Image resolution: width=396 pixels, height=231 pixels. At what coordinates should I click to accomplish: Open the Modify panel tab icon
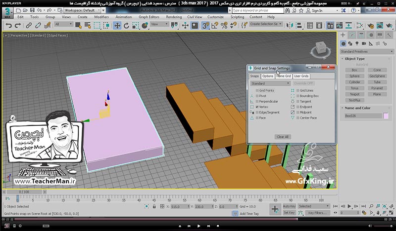pos(352,35)
